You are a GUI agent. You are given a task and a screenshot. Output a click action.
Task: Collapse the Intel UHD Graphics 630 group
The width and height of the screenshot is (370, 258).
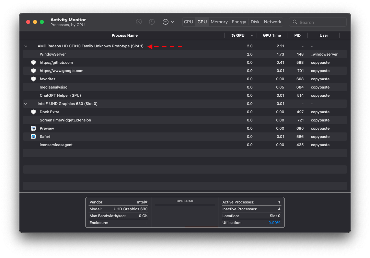[x=25, y=104]
